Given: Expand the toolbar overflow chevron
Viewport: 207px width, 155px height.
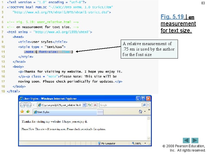Looking at the screenshot, I should 149,110.
